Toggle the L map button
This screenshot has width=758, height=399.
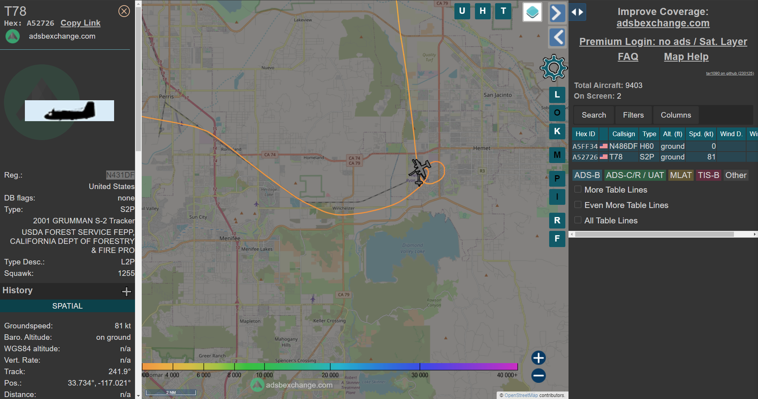point(557,95)
